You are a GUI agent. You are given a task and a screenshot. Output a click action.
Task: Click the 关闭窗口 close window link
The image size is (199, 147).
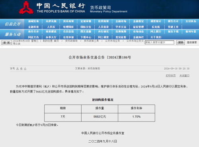[x=184, y=75]
